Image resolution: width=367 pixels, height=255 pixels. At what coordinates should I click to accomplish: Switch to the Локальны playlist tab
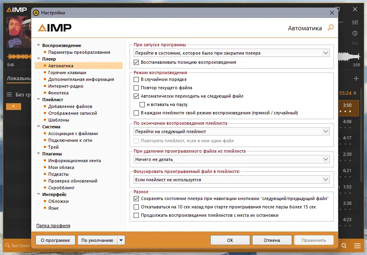(x=19, y=78)
